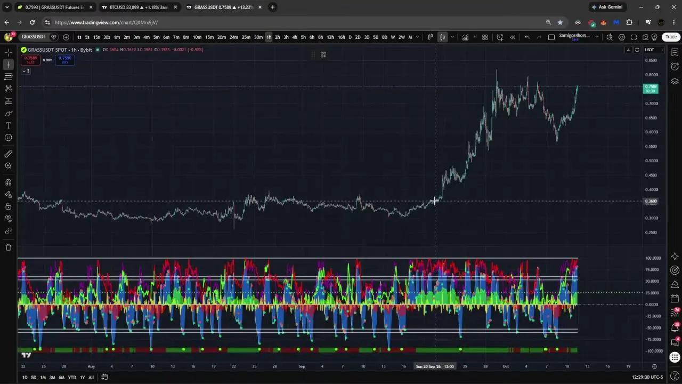Undo the last chart action
The height and width of the screenshot is (384, 682).
(527, 37)
